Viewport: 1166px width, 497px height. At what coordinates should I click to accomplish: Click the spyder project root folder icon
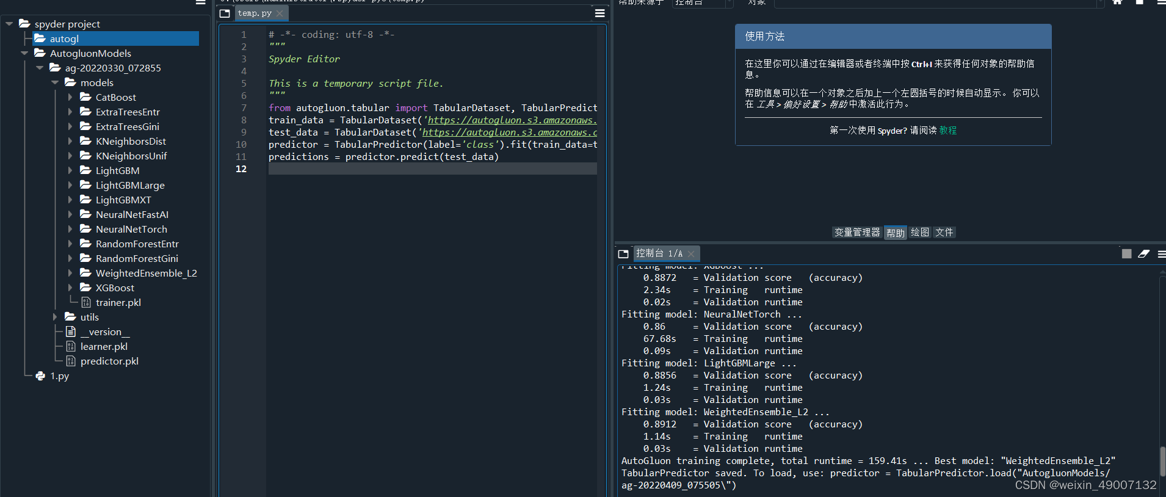coord(24,23)
